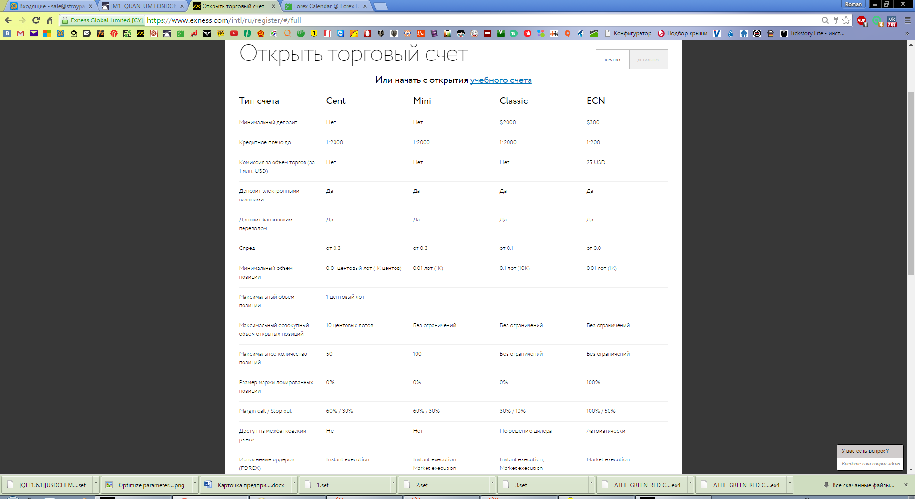Open the TeamViewer bookmark icon
This screenshot has height=499, width=915.
click(x=341, y=33)
